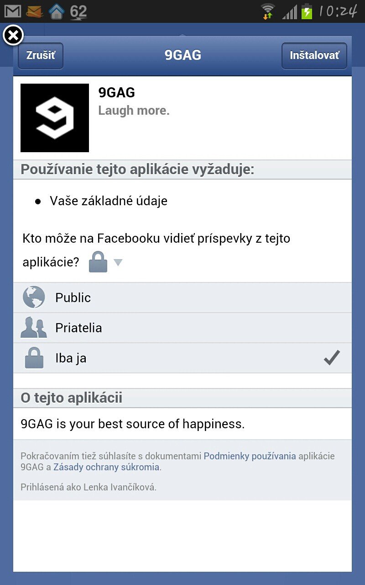Click the friends silhouette icon for Priatelia
This screenshot has width=365, height=585.
click(34, 328)
